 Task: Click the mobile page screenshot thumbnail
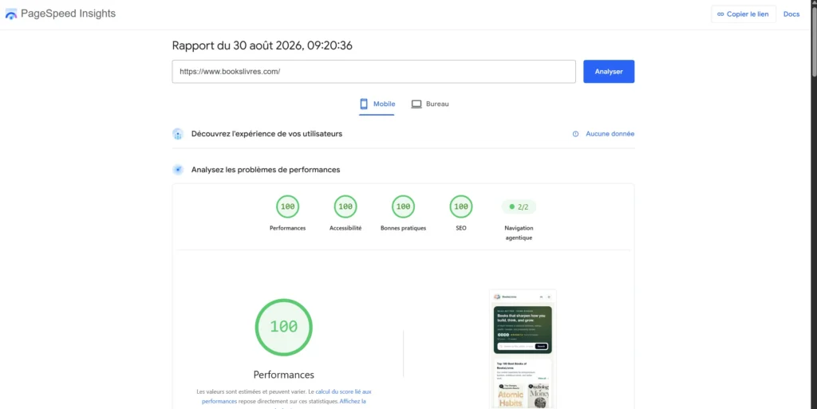[523, 349]
